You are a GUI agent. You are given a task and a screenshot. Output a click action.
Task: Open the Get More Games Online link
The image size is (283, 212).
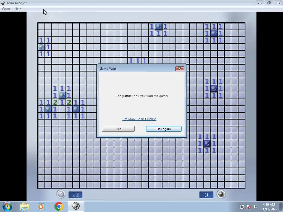(139, 119)
